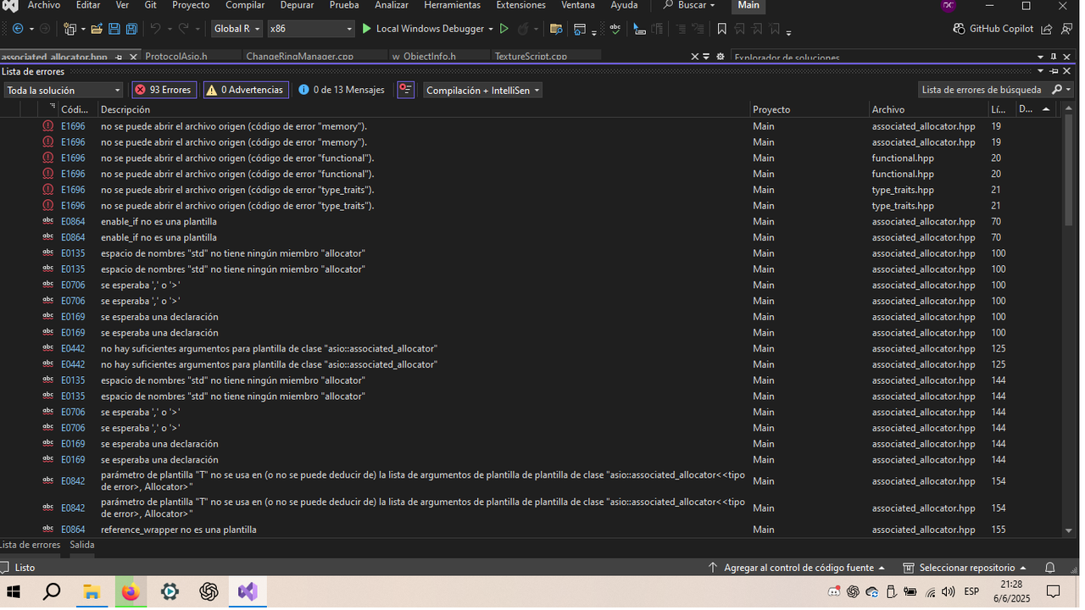Screen dimensions: 1085x610
Task: Pin the associated_allocator.hpp tab
Action: [x=119, y=57]
